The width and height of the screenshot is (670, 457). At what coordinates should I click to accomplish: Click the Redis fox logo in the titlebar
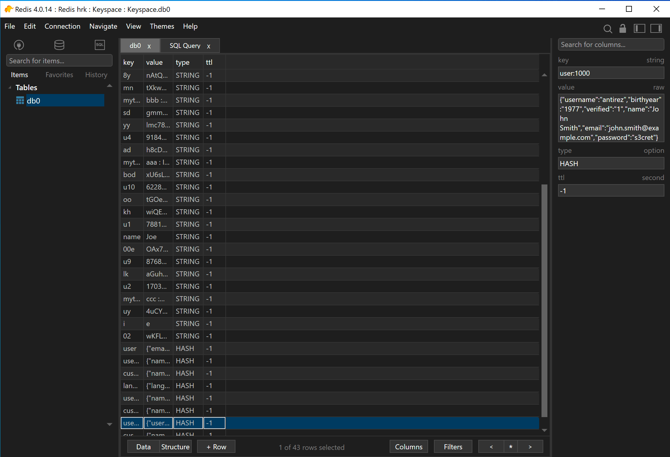(8, 9)
